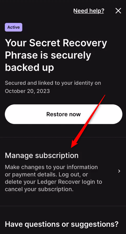Tap 'Make changes to your information' line
126x234 pixels.
tap(51, 167)
